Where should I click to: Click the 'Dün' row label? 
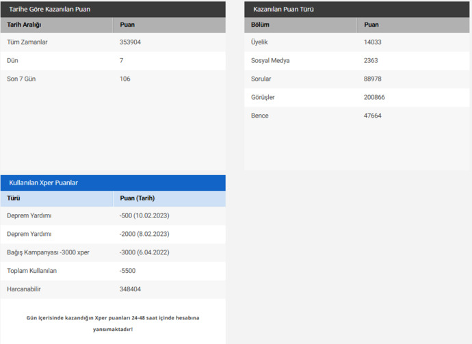[12, 60]
